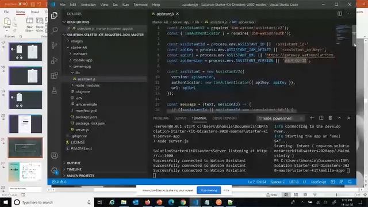Switch to the OUTPUT panel tab
The width and height of the screenshot is (368, 207).
tap(180, 118)
